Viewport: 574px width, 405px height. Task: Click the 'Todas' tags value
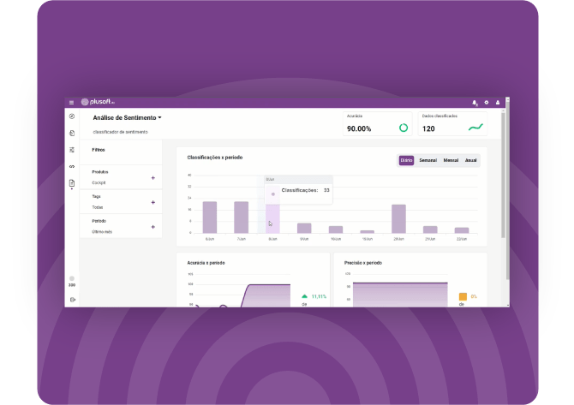(98, 207)
